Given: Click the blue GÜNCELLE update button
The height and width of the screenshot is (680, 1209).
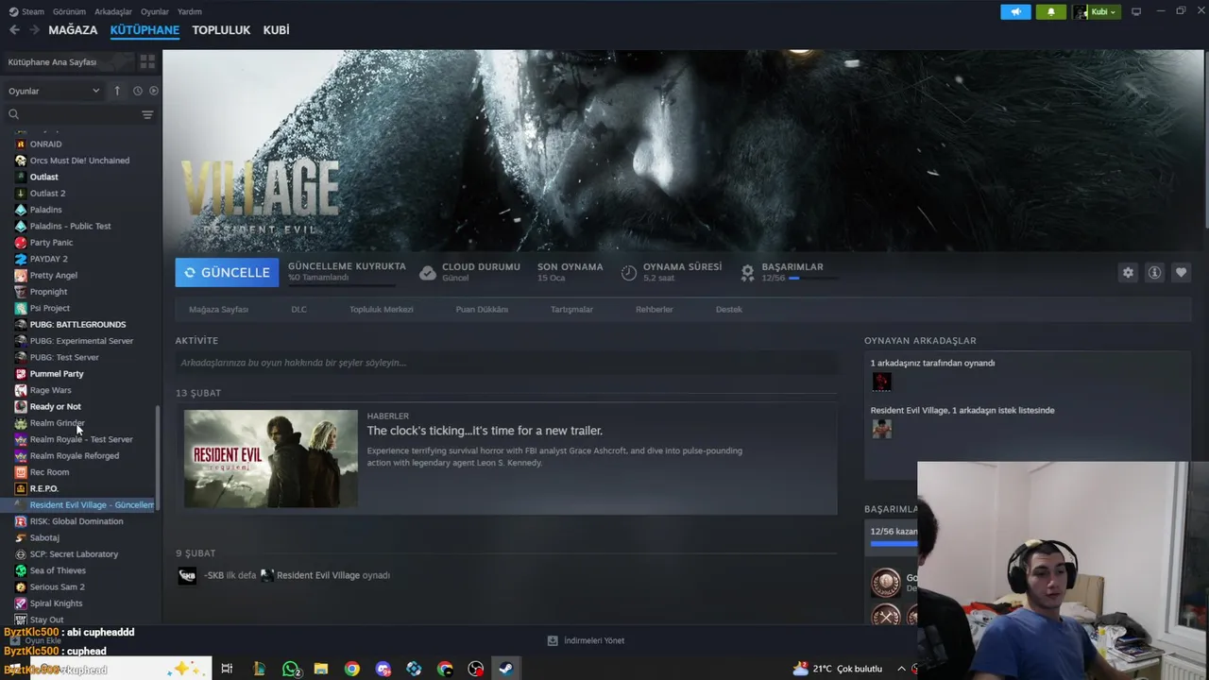Looking at the screenshot, I should coord(227,272).
